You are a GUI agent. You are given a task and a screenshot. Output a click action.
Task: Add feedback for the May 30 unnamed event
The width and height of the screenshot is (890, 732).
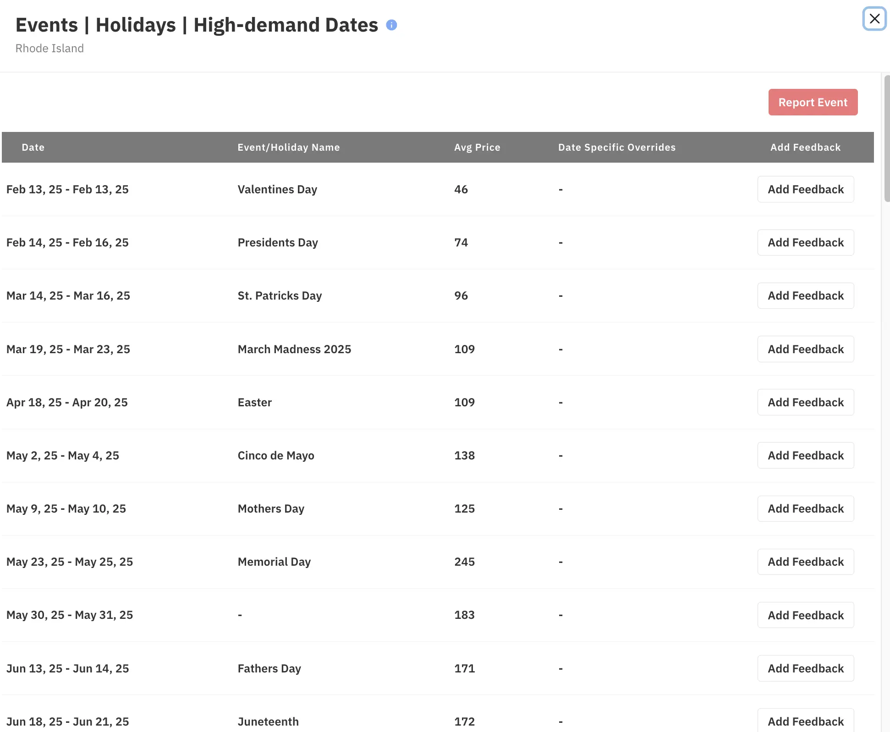tap(805, 615)
